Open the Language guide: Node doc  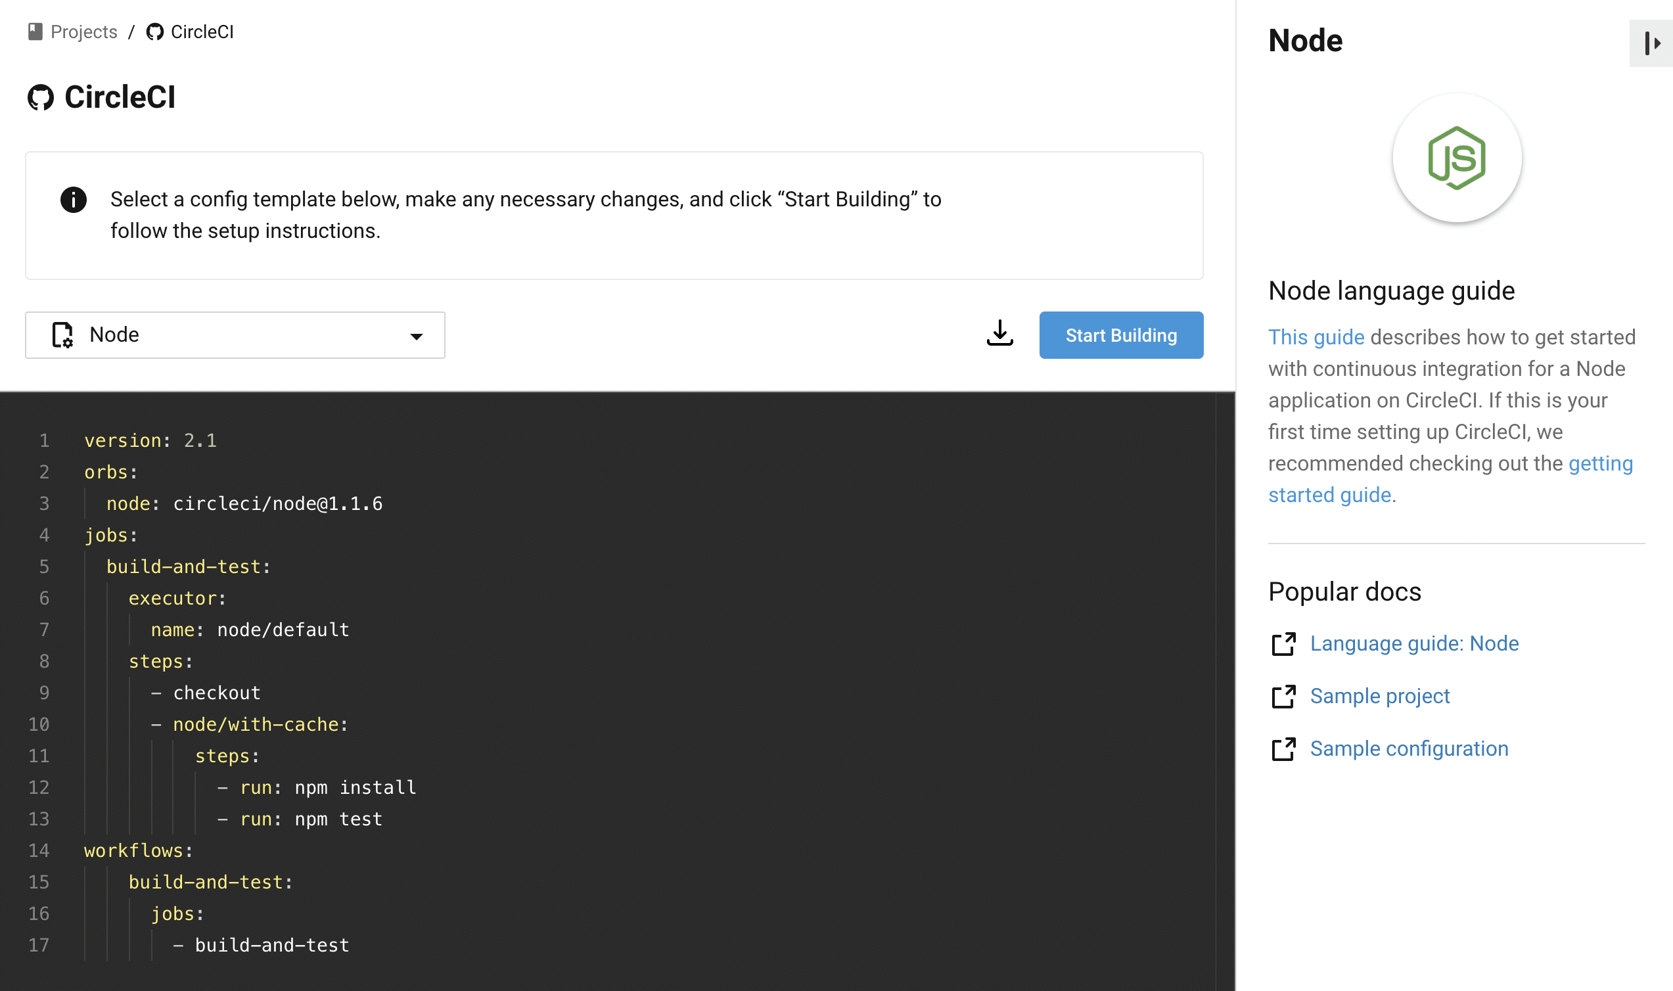[x=1413, y=643]
